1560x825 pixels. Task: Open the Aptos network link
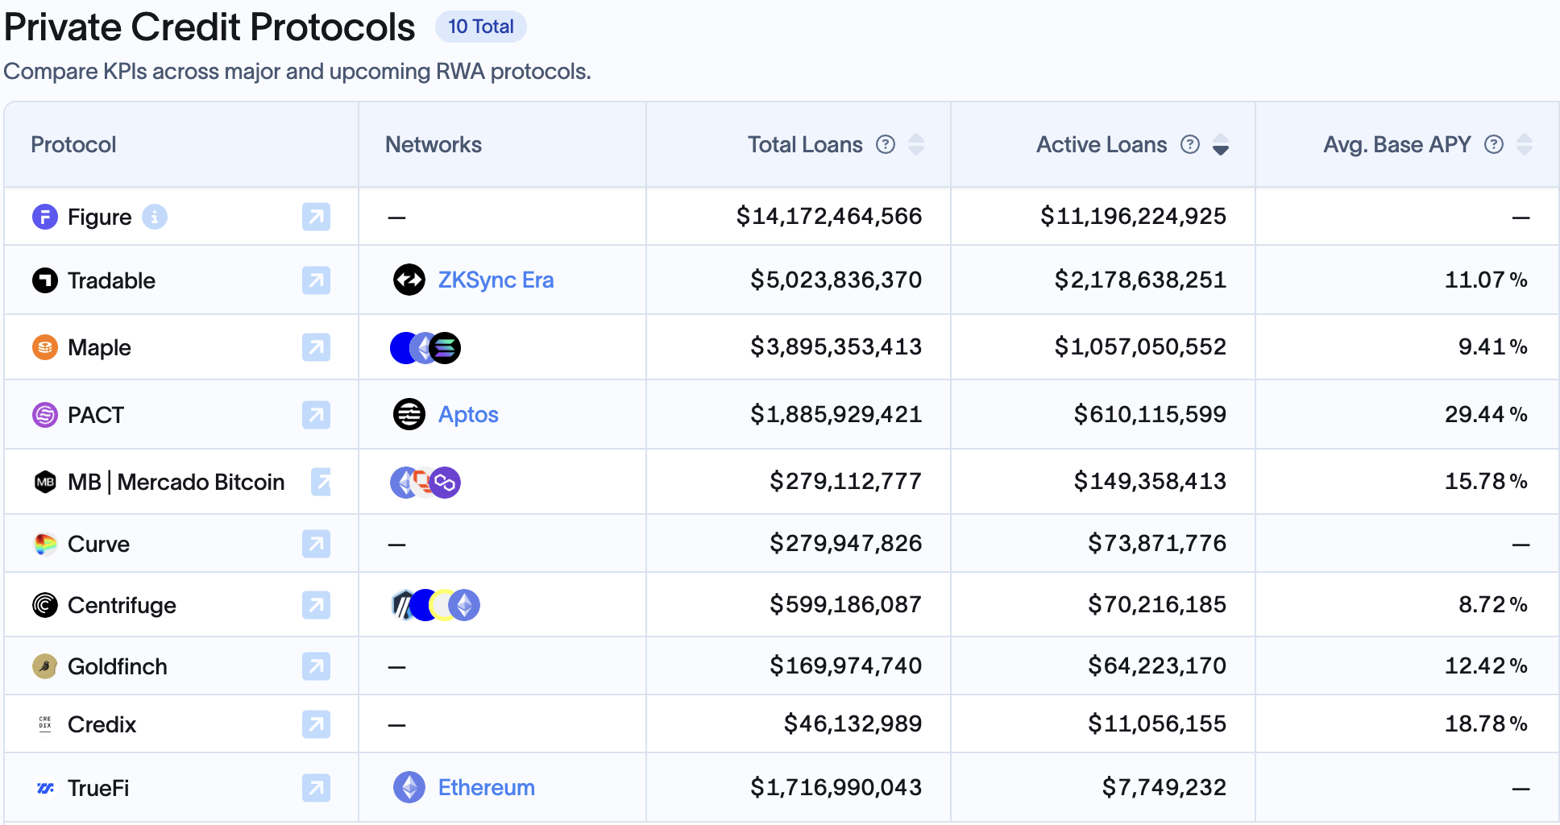pyautogui.click(x=468, y=414)
